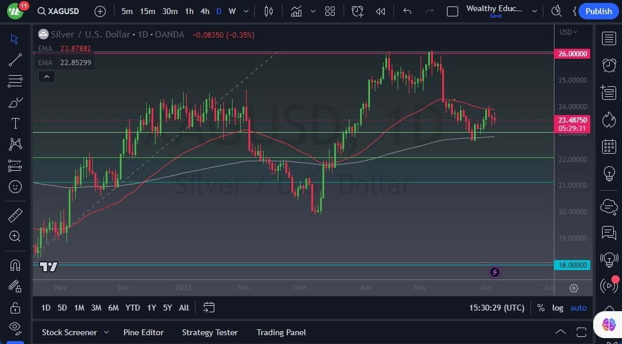Viewport: 622px width, 344px height.
Task: Open the USD currency dropdown on price scale
Action: 567,32
